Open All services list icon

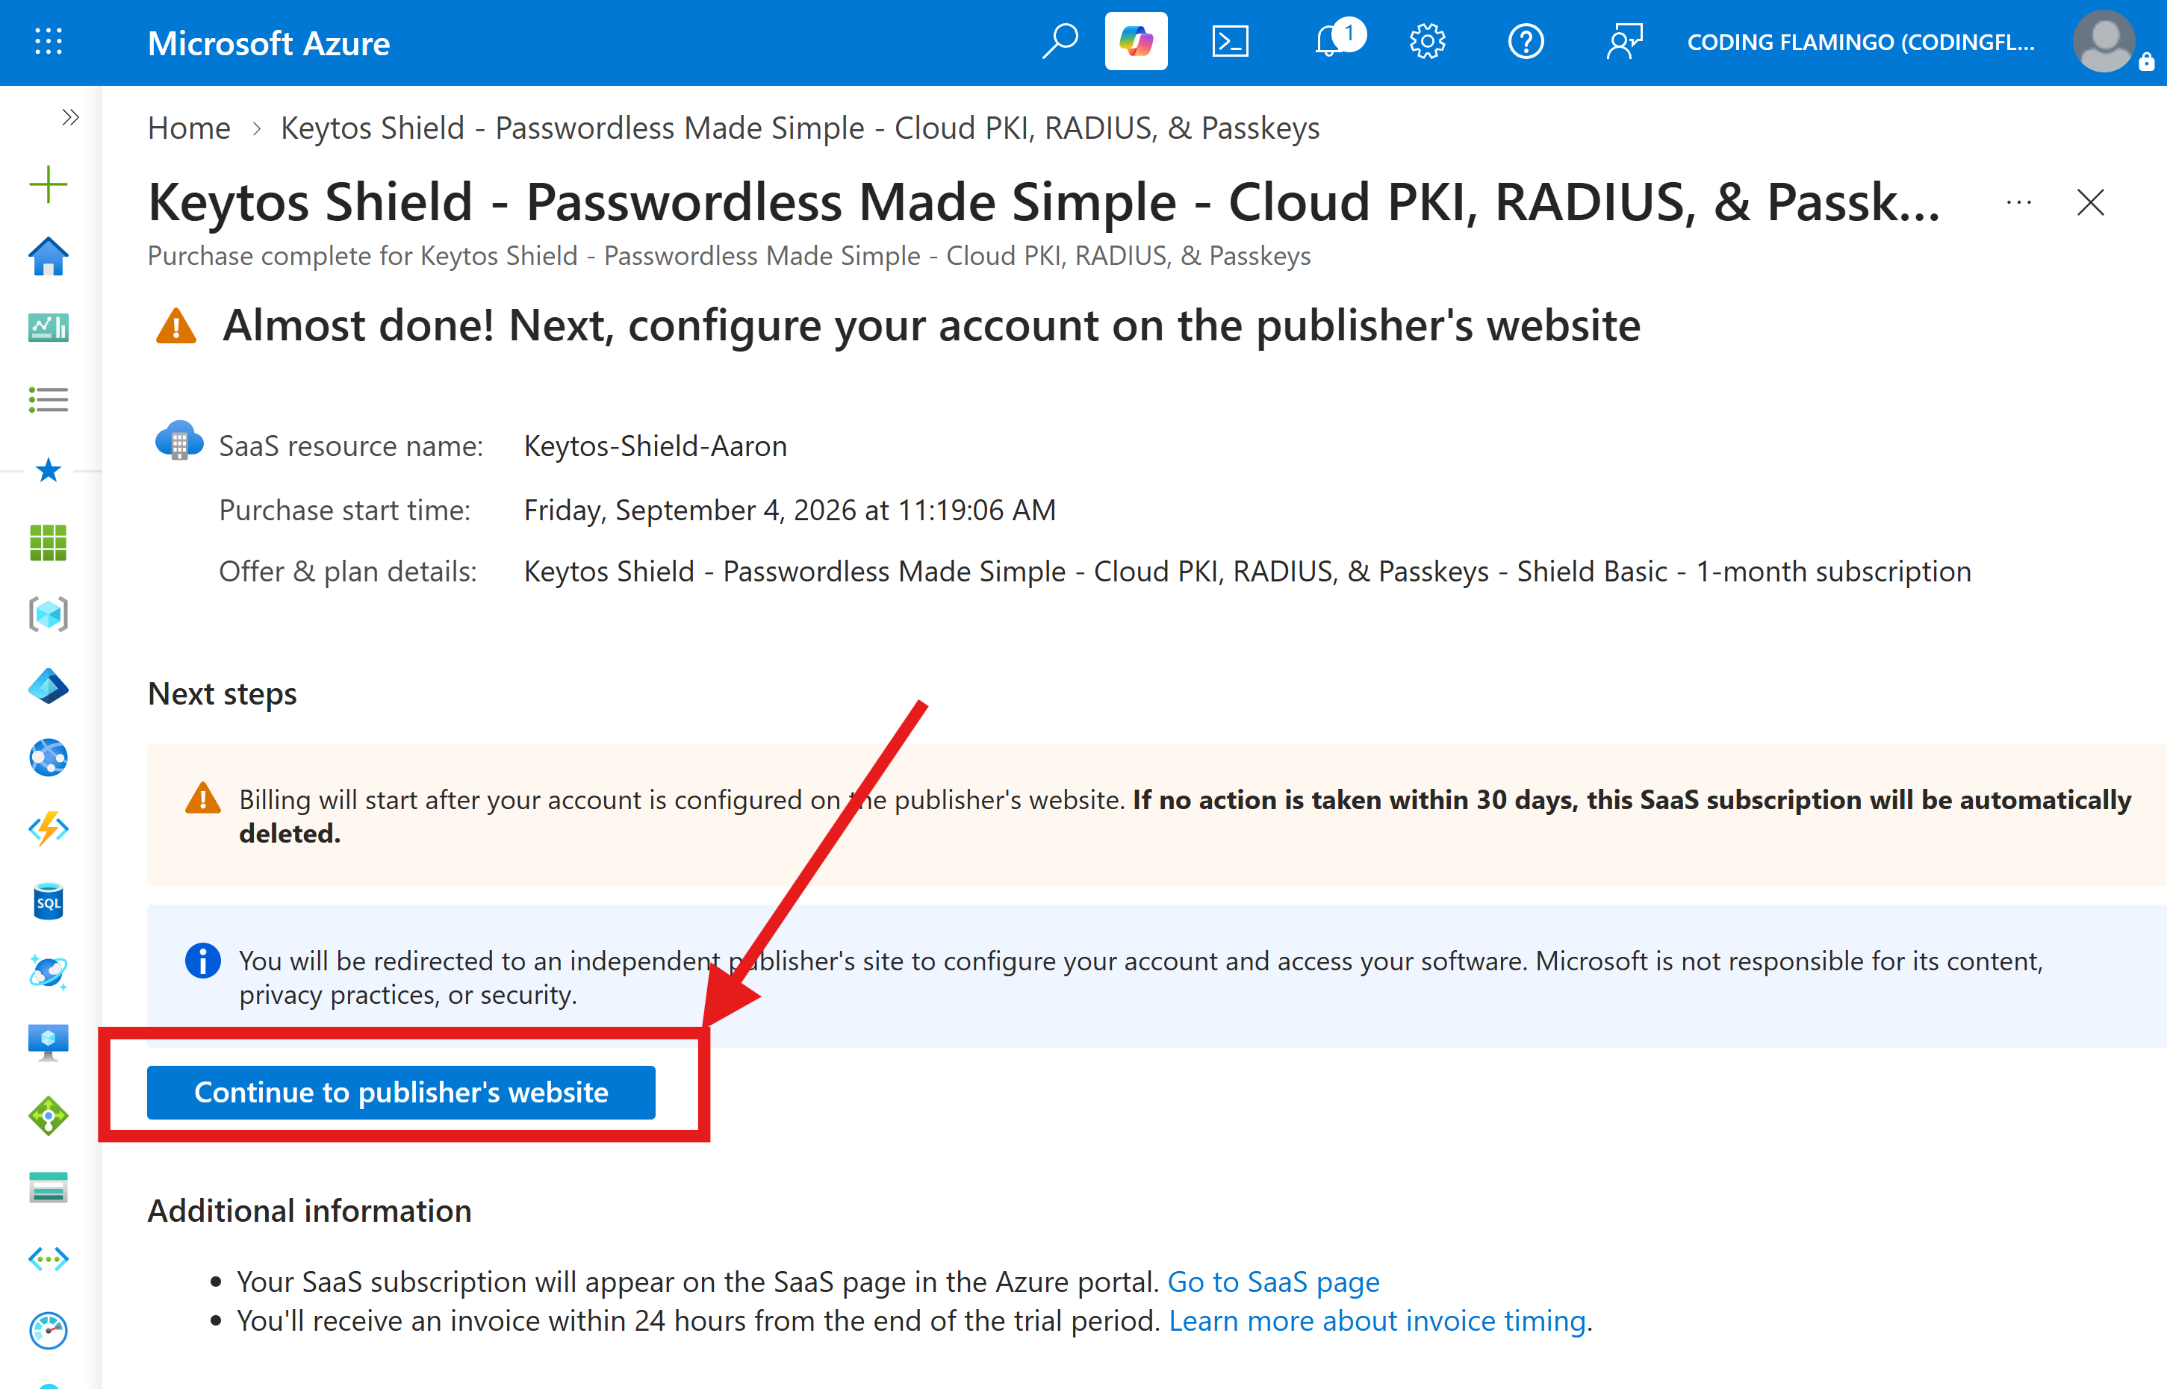pos(48,399)
